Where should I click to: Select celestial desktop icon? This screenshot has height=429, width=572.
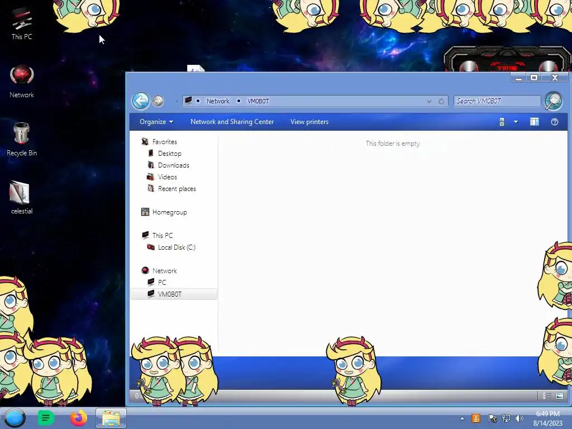(22, 197)
